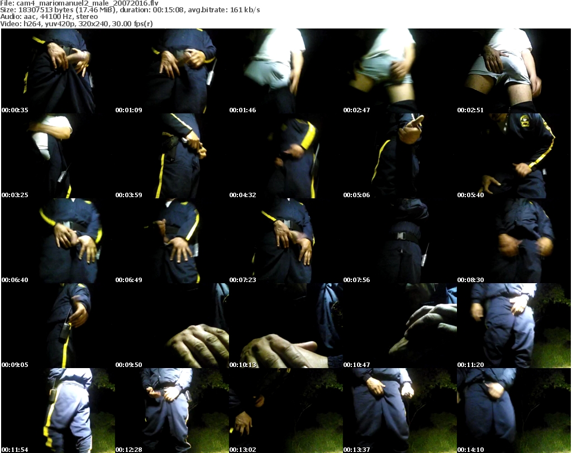The image size is (572, 453).
Task: Choose the frame at 00:03:59
Action: pyautogui.click(x=171, y=156)
